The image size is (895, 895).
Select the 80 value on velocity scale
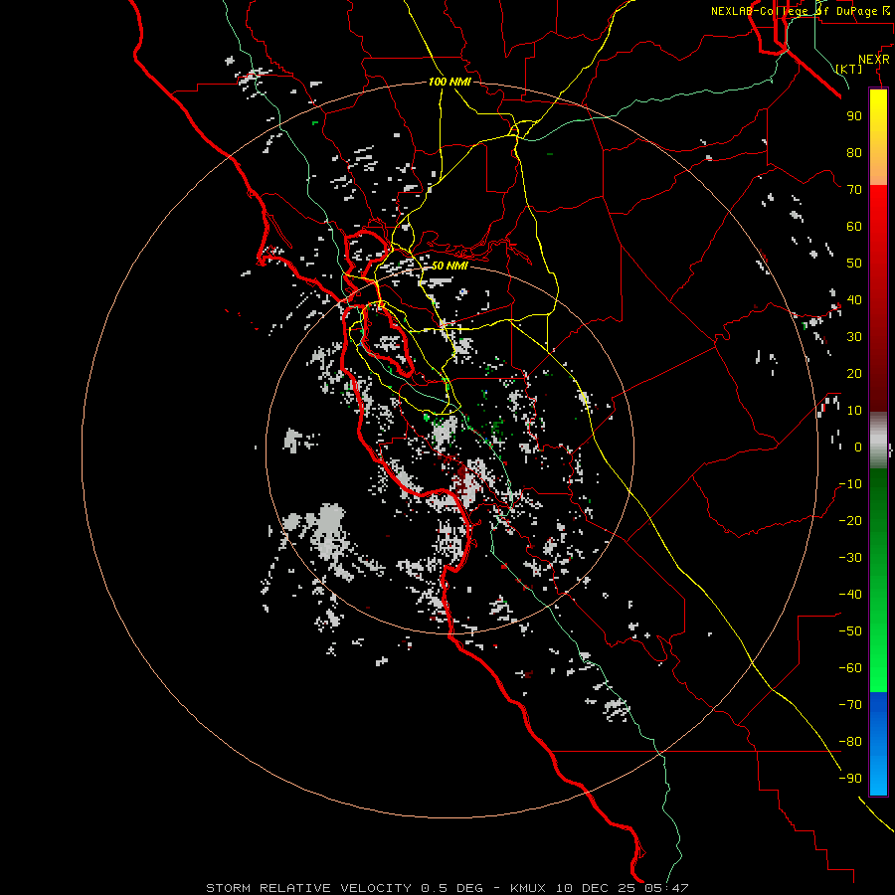tap(854, 153)
